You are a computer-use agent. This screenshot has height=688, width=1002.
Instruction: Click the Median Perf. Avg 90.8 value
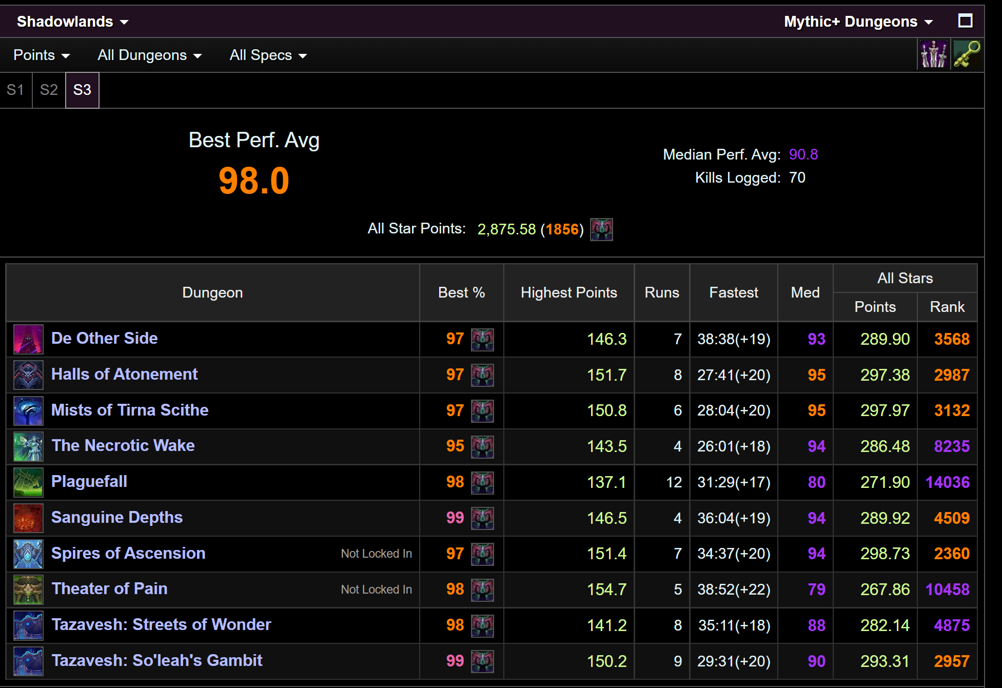coord(803,154)
